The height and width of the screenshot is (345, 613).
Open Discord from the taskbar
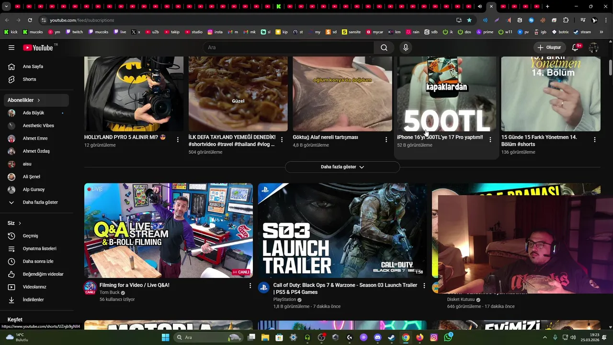pos(377,337)
